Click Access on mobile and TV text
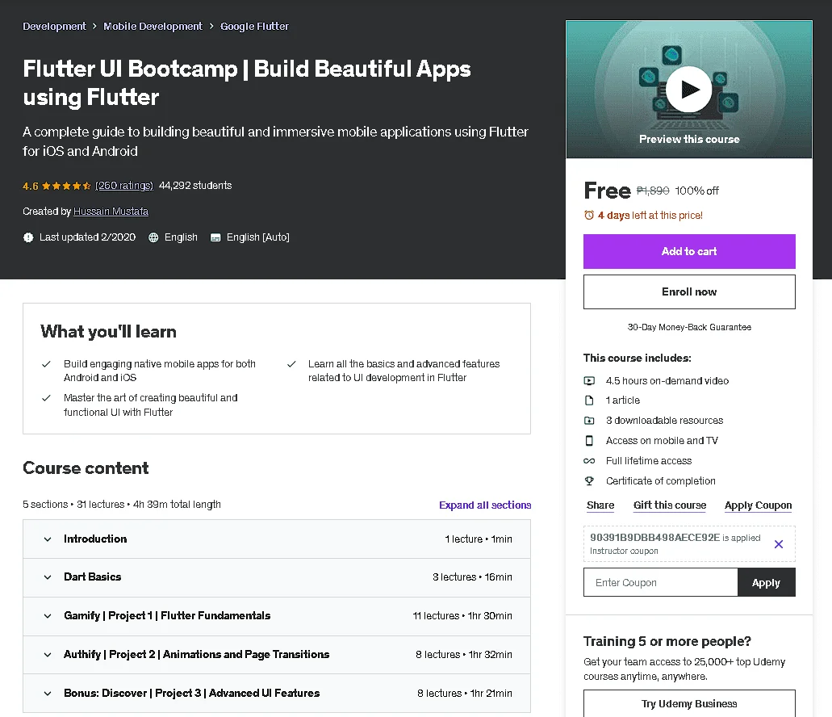The height and width of the screenshot is (717, 832). [662, 441]
